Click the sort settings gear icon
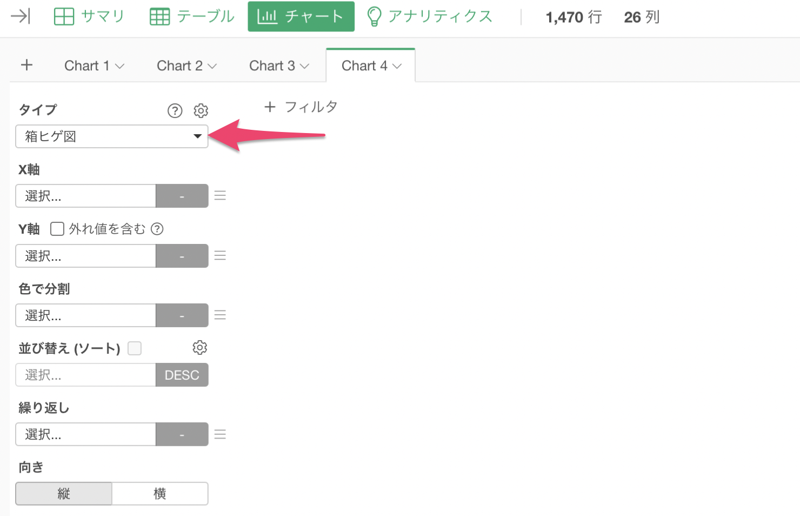The width and height of the screenshot is (800, 516). (200, 348)
